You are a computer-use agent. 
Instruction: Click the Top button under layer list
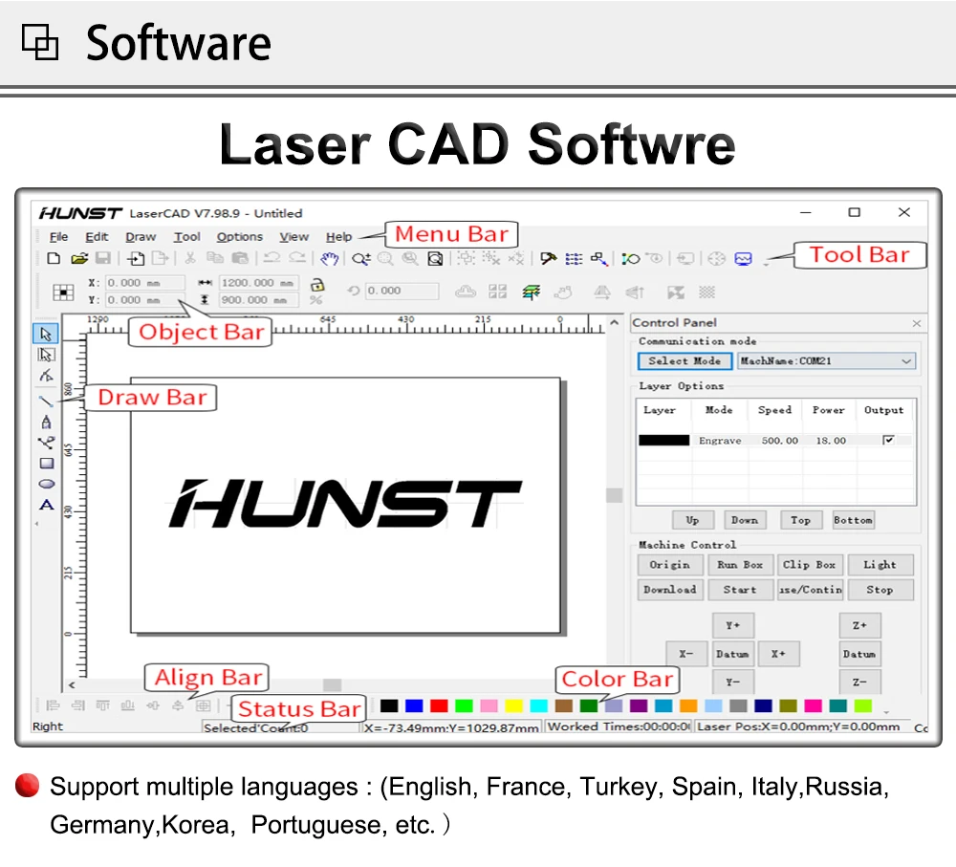pos(800,520)
